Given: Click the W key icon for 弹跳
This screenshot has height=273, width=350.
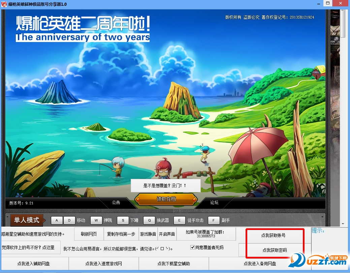Looking at the screenshot, I should 96,221.
